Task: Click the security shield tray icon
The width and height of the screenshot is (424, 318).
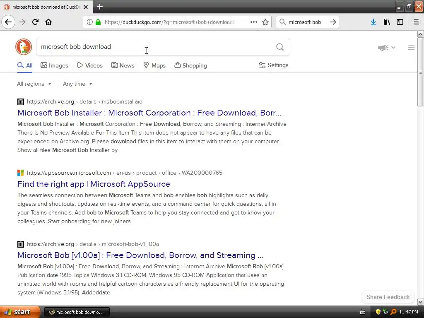Action: [378, 312]
